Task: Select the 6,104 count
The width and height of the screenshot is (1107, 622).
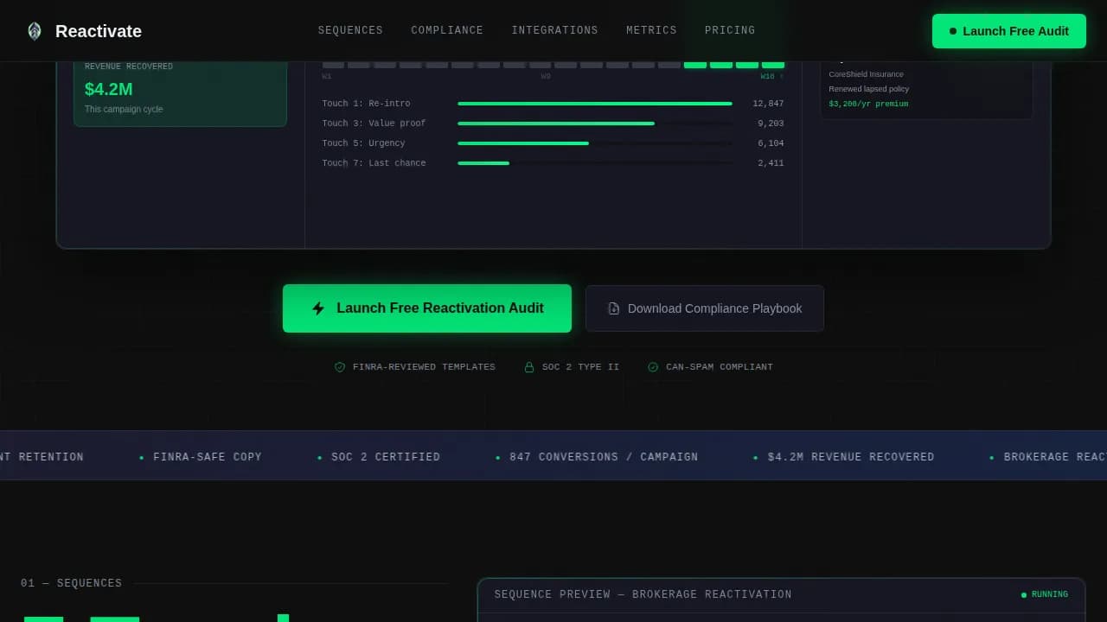Action: click(771, 143)
